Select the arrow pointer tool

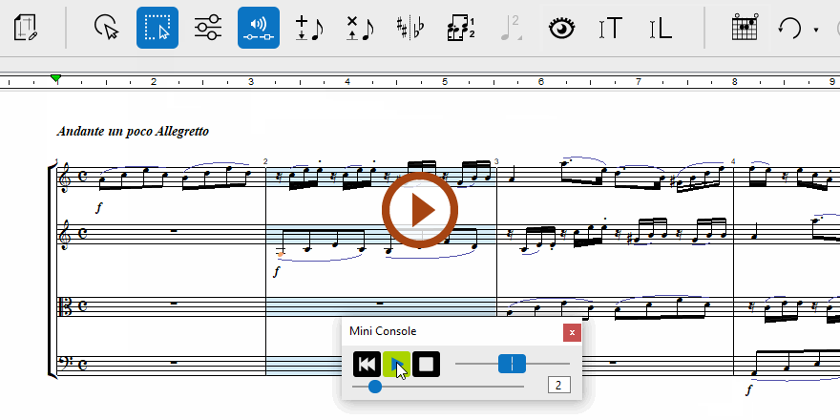106,28
